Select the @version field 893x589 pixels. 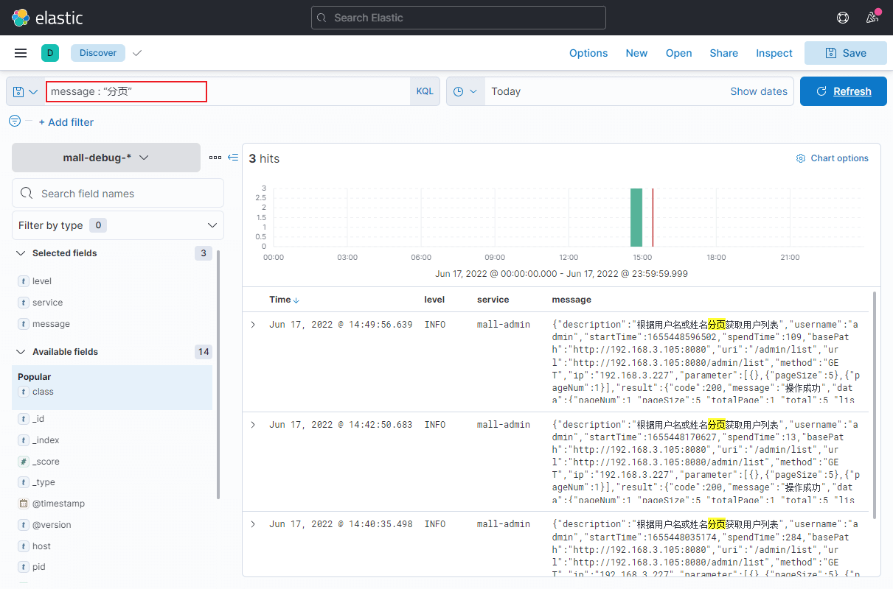52,525
